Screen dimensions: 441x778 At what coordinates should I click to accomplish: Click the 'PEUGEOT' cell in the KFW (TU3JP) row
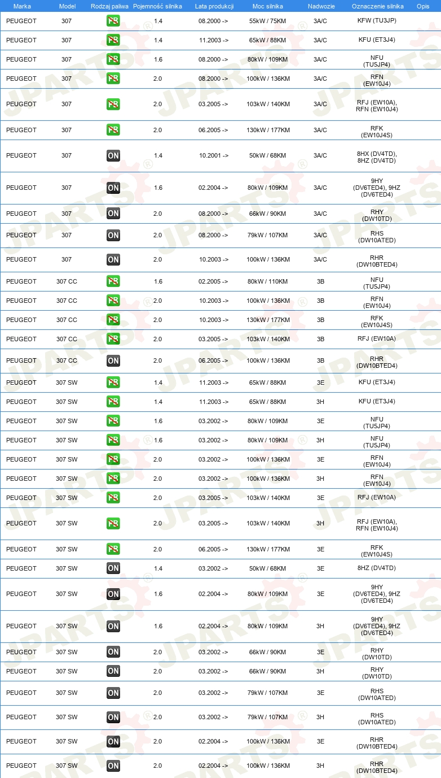[x=21, y=21]
